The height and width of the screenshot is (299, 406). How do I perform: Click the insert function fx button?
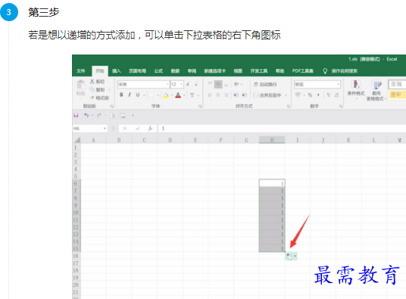(x=150, y=128)
